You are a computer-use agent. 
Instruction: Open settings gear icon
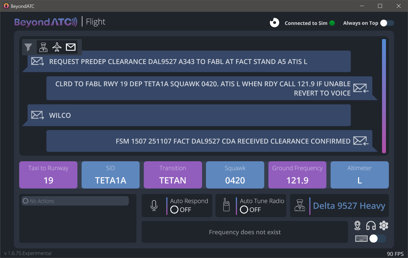(384, 225)
